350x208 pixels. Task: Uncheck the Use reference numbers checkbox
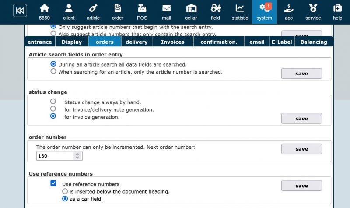pyautogui.click(x=53, y=183)
